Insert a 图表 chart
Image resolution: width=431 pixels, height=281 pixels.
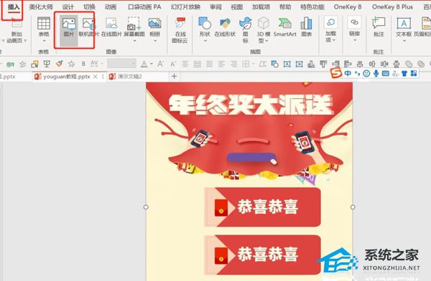click(x=307, y=27)
